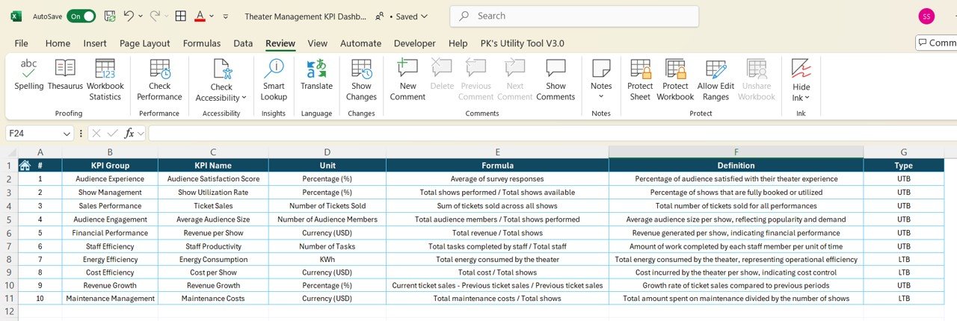Click the 'KPI Group' header cell
Image resolution: width=957 pixels, height=321 pixels.
click(110, 166)
